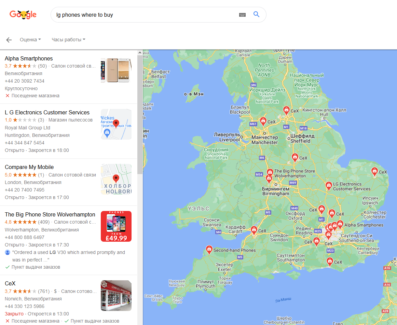Click the results list scrollbar up arrow
The width and height of the screenshot is (397, 325).
[x=140, y=53]
